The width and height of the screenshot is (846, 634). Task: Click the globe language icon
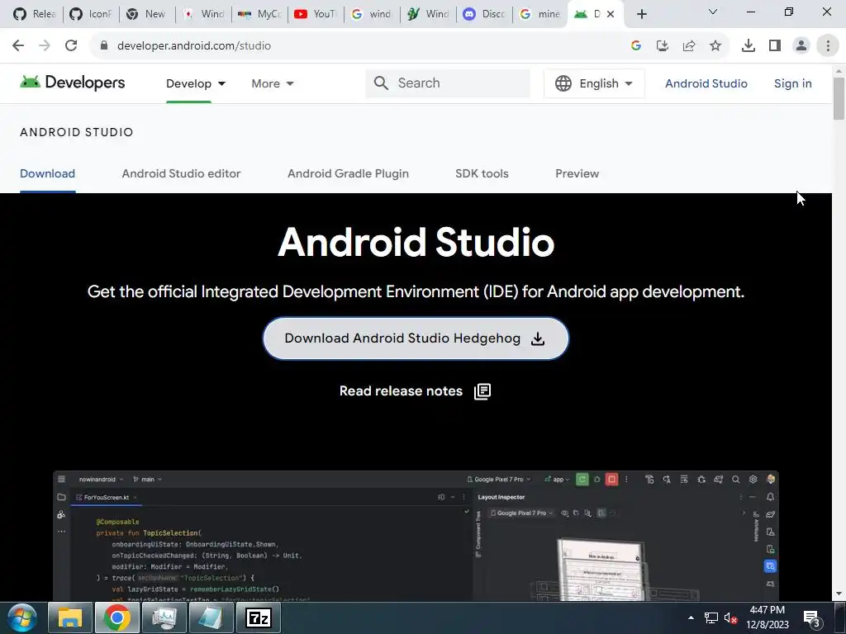[x=563, y=83]
